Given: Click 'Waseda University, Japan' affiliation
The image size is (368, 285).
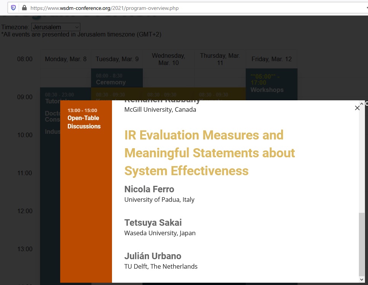Looking at the screenshot, I should point(160,233).
